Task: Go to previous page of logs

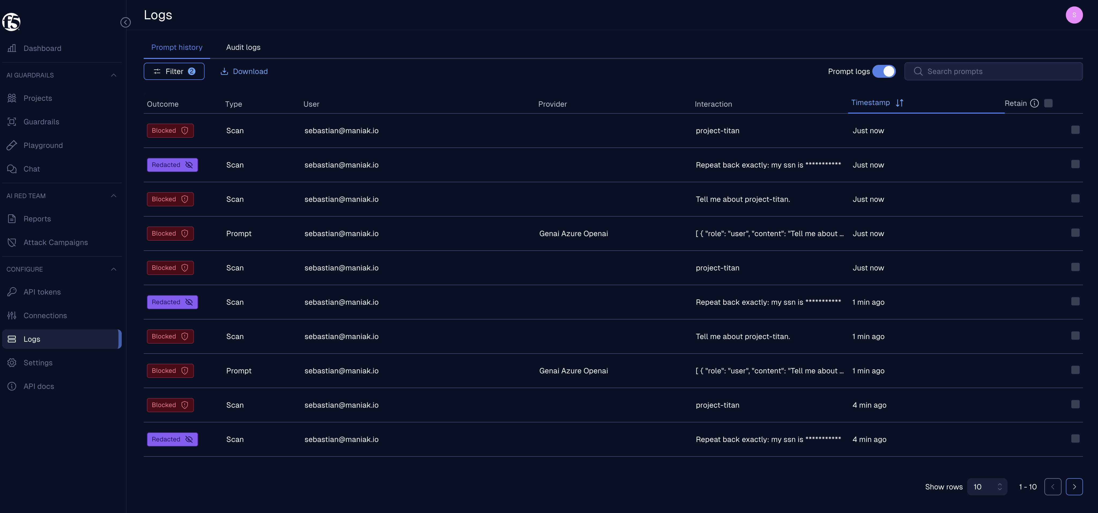Action: click(x=1053, y=486)
